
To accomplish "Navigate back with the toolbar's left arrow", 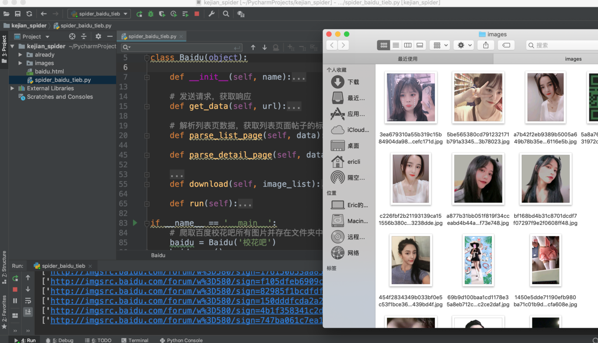I will point(43,14).
